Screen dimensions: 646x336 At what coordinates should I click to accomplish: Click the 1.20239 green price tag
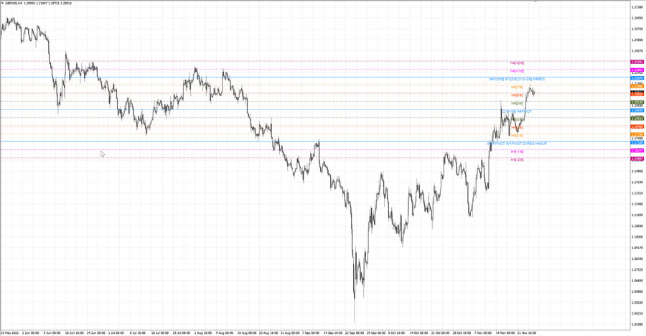point(637,102)
